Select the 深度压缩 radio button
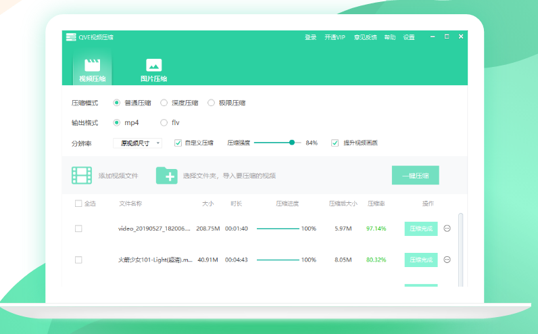Viewport: 538px width, 334px height. pyautogui.click(x=164, y=103)
